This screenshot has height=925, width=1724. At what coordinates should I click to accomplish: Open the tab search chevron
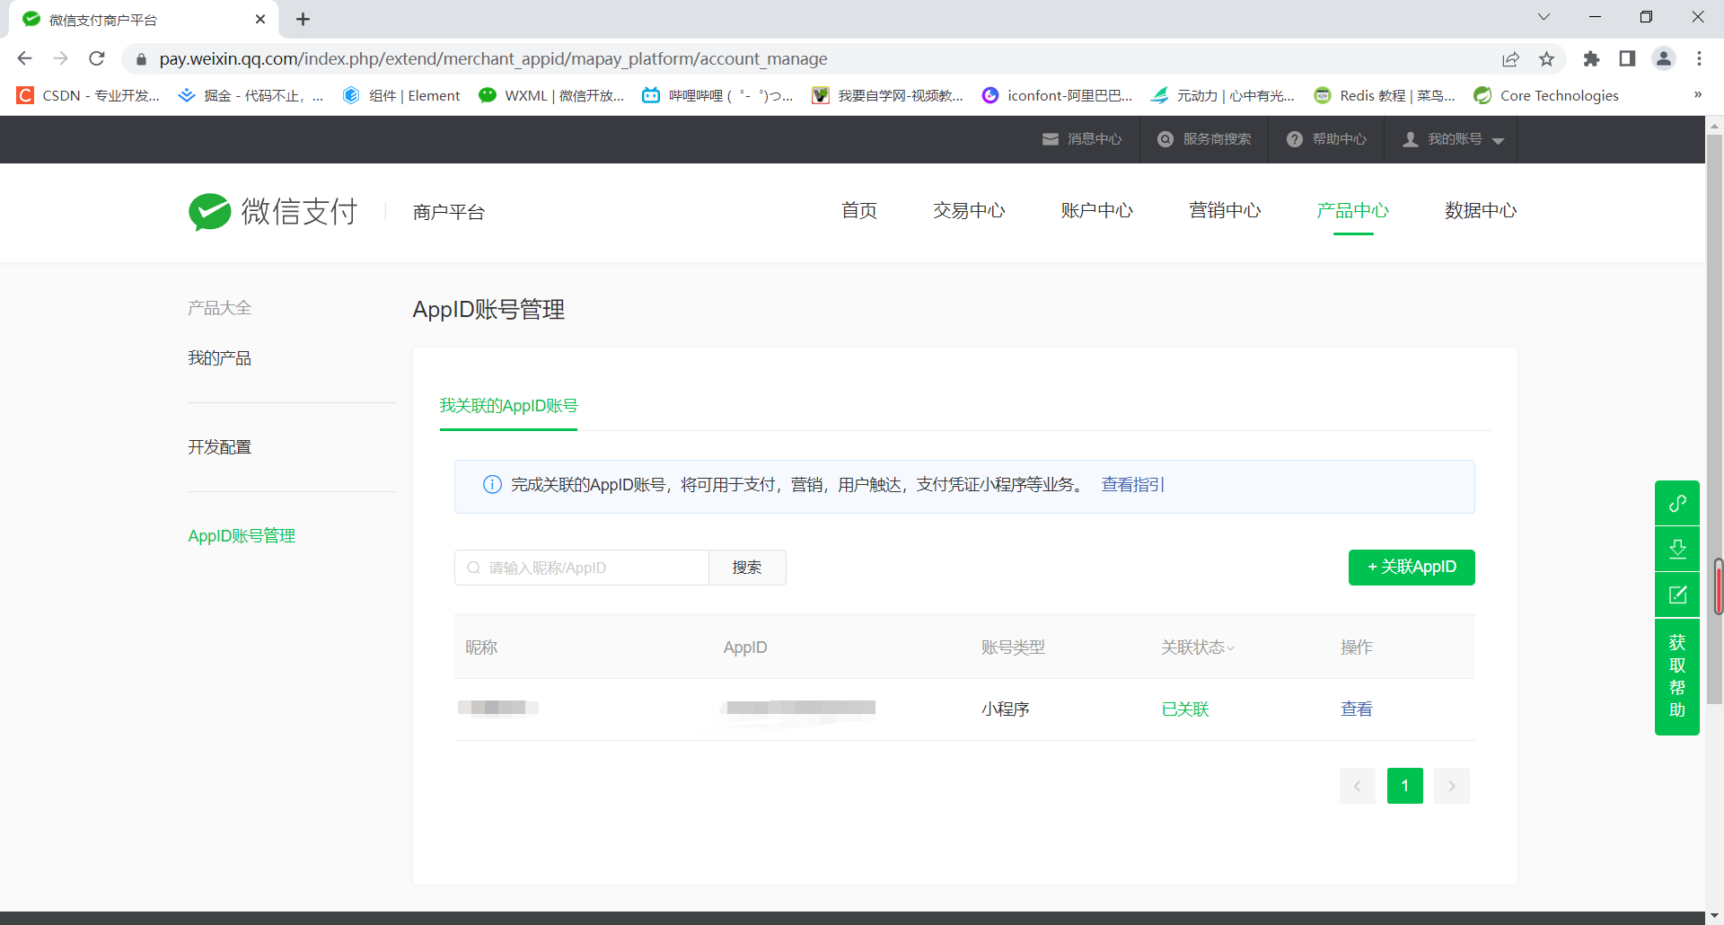1544,17
